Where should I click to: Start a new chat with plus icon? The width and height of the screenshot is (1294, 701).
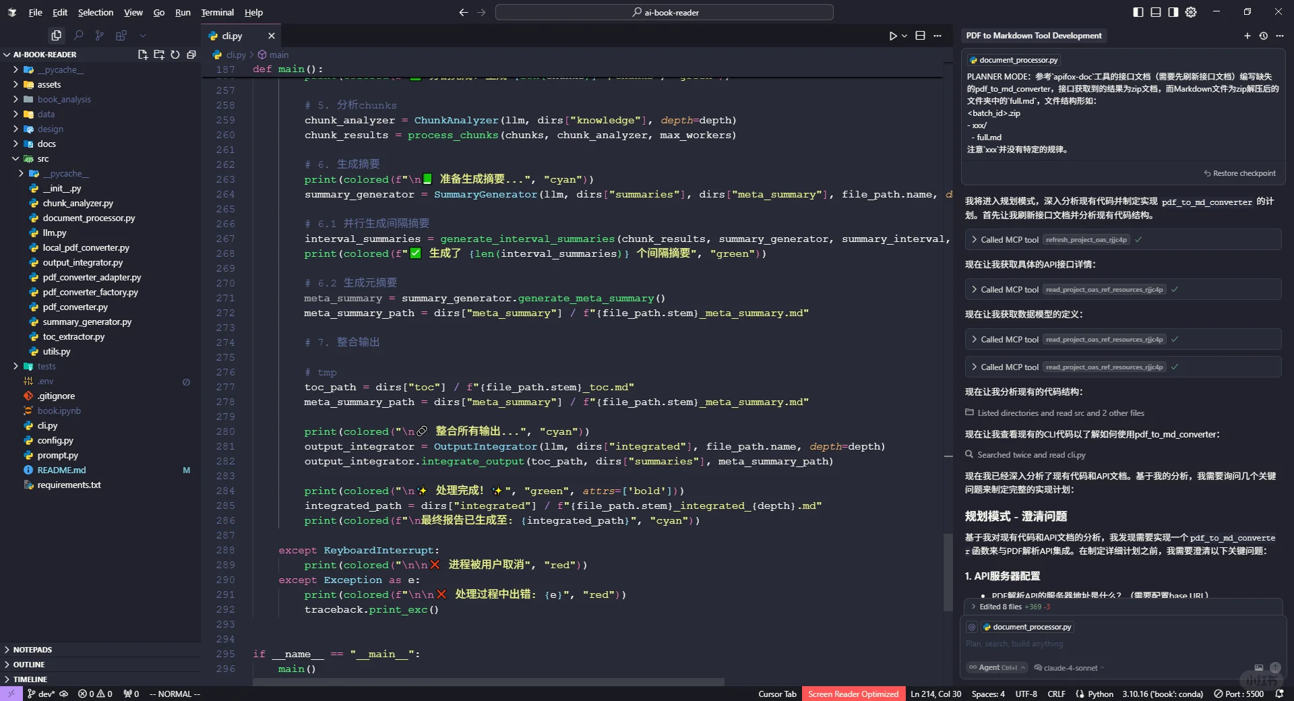pos(1247,36)
